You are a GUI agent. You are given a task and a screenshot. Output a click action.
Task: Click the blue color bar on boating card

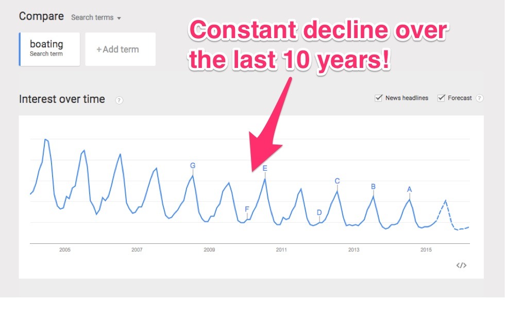20,49
